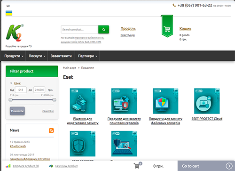
Task: Expand the Продукти dropdown menu
Action: pyautogui.click(x=14, y=56)
